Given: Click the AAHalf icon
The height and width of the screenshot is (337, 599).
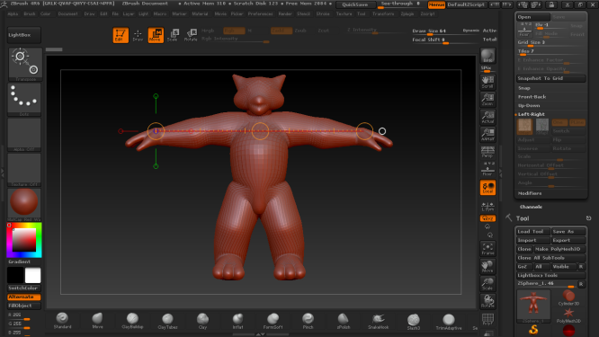Looking at the screenshot, I should click(x=487, y=134).
